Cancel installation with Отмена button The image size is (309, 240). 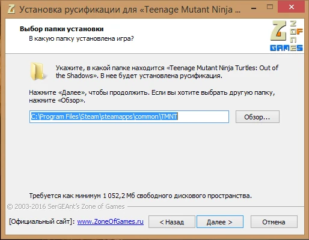click(x=274, y=222)
